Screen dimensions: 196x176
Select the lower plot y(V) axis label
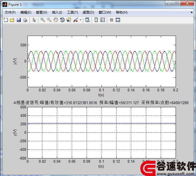pyautogui.click(x=15, y=133)
